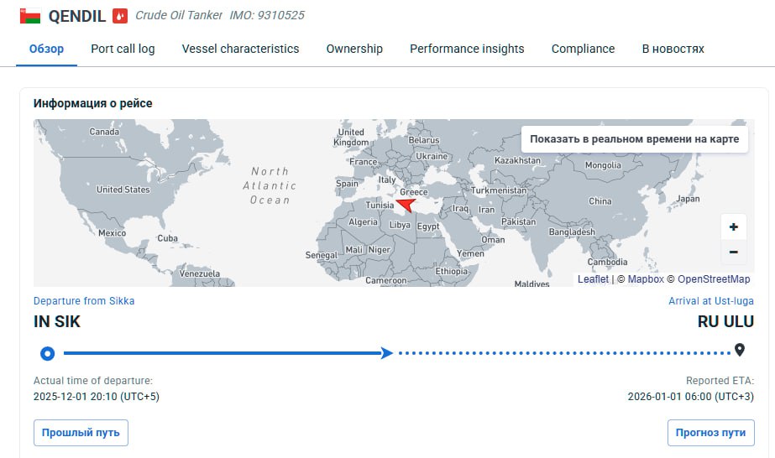Zoom out the map with minus button
This screenshot has height=458, width=775.
733,252
